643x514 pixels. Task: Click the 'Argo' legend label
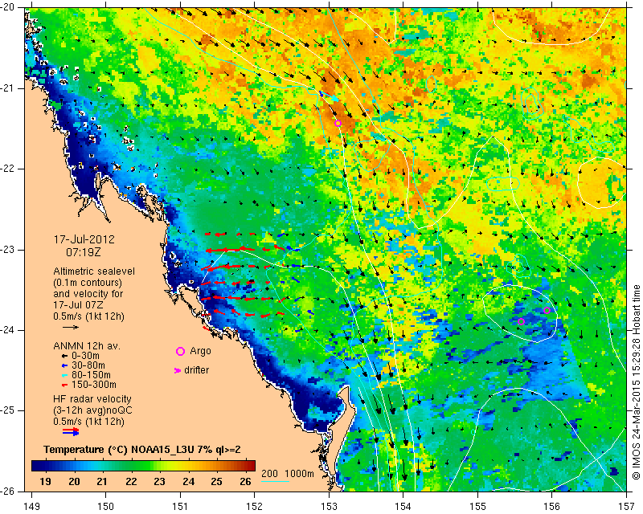(200, 351)
